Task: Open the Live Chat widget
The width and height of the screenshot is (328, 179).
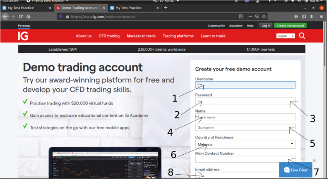Action: coord(296,170)
